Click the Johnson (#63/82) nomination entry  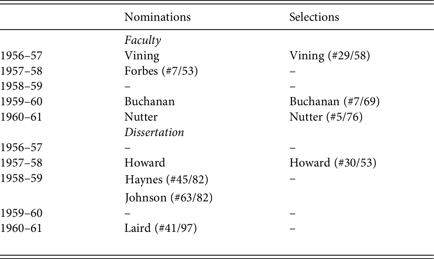(169, 198)
